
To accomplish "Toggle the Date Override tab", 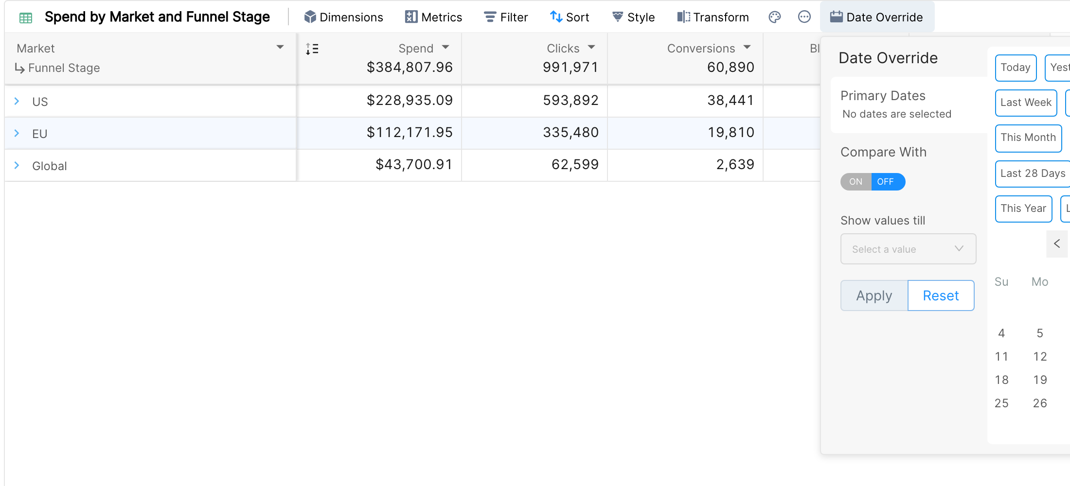I will click(877, 17).
